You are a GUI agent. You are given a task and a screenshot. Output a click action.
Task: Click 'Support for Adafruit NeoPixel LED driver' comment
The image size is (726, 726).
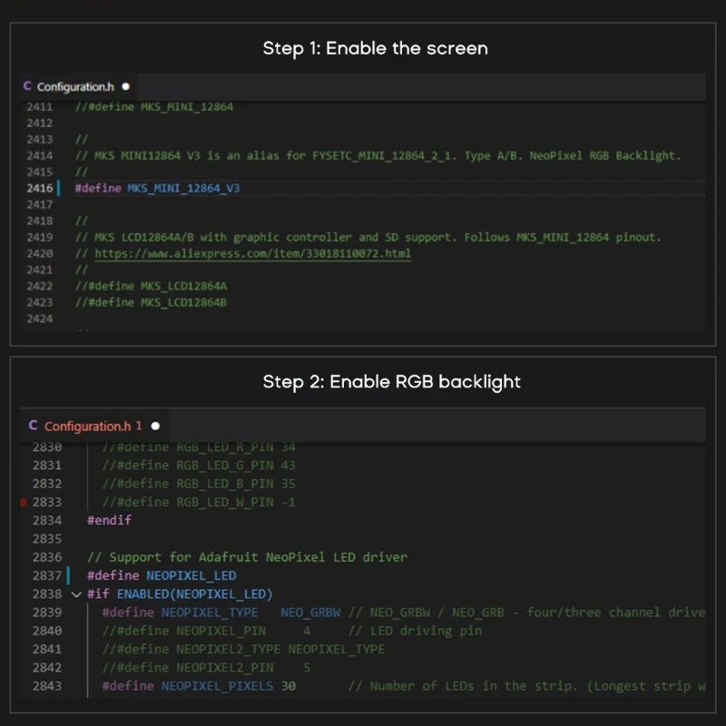click(247, 557)
